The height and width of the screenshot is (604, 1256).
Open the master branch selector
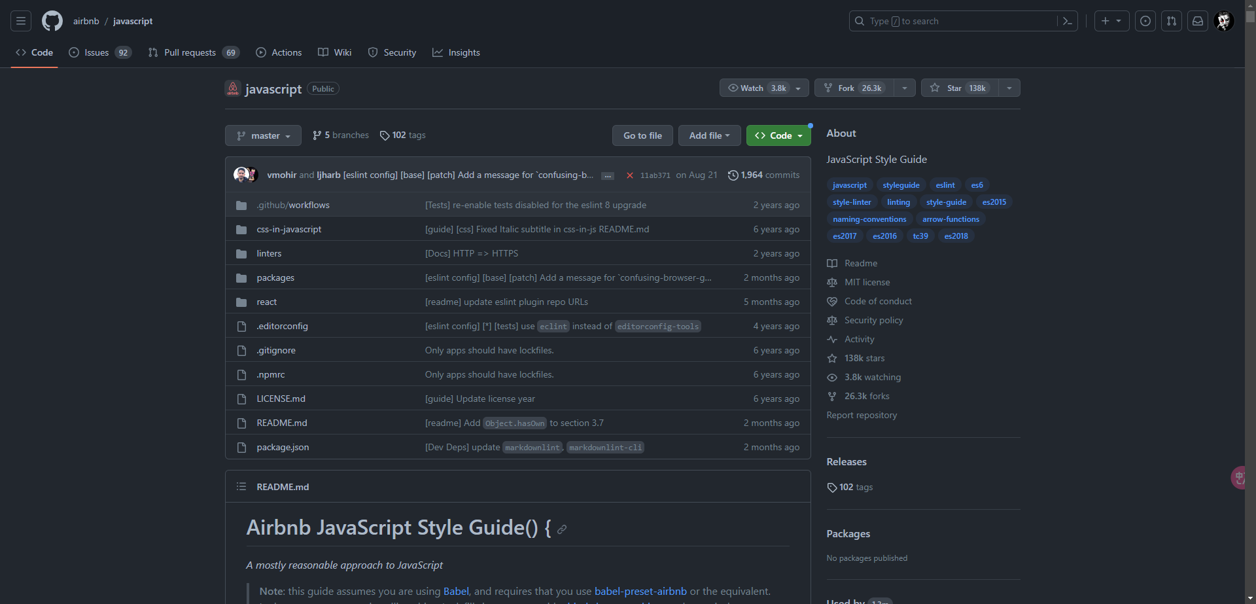[x=263, y=135]
